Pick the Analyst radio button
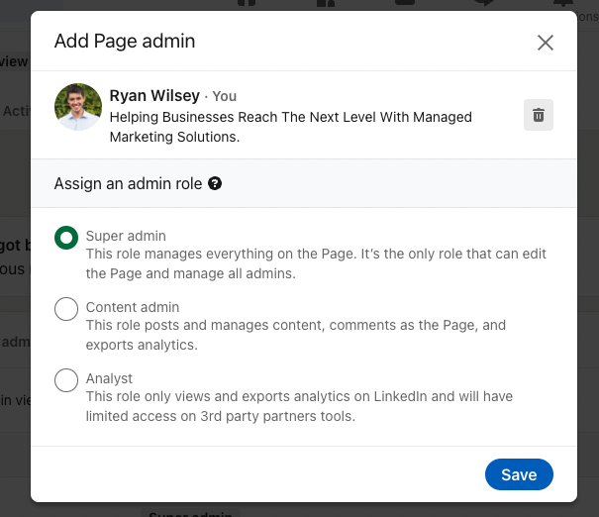Screen dimensions: 599x517 coord(66,380)
